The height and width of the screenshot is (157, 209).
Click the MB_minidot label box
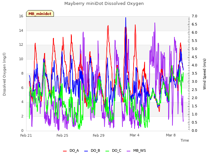coord(40,13)
